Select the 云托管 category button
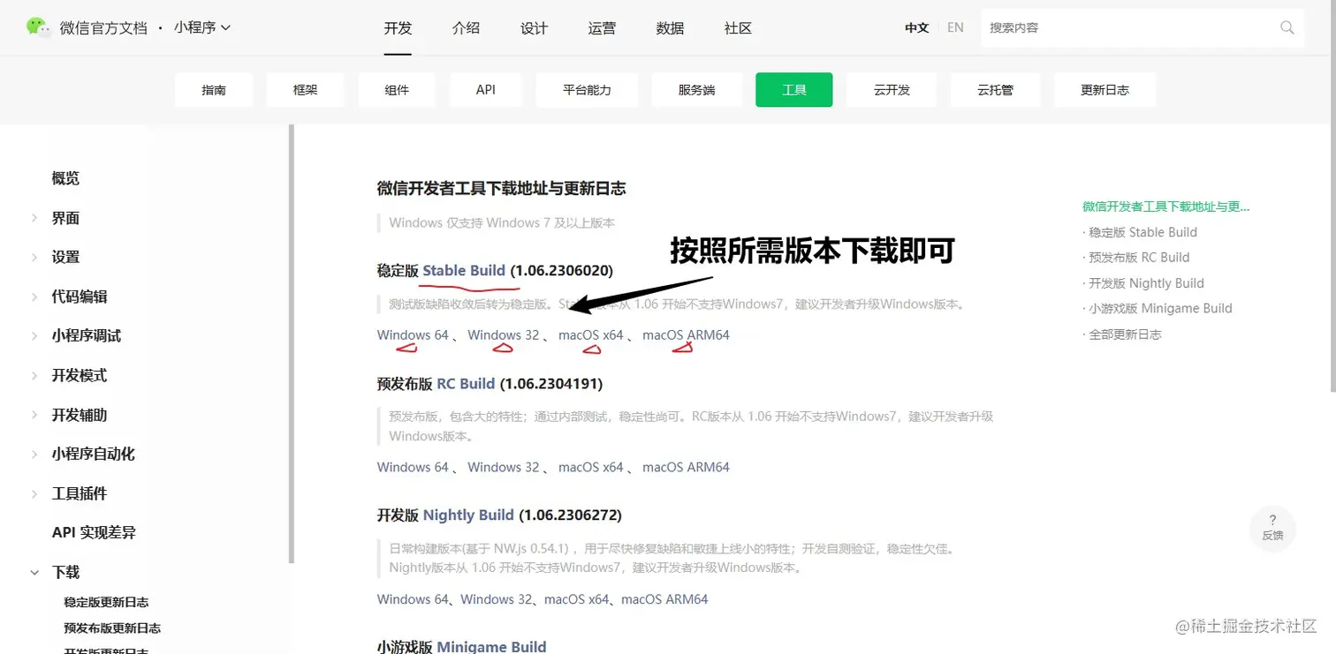This screenshot has width=1336, height=654. click(x=995, y=90)
